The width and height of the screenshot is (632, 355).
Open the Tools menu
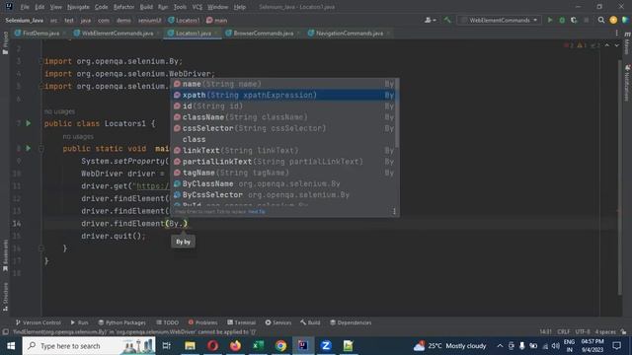(x=180, y=7)
